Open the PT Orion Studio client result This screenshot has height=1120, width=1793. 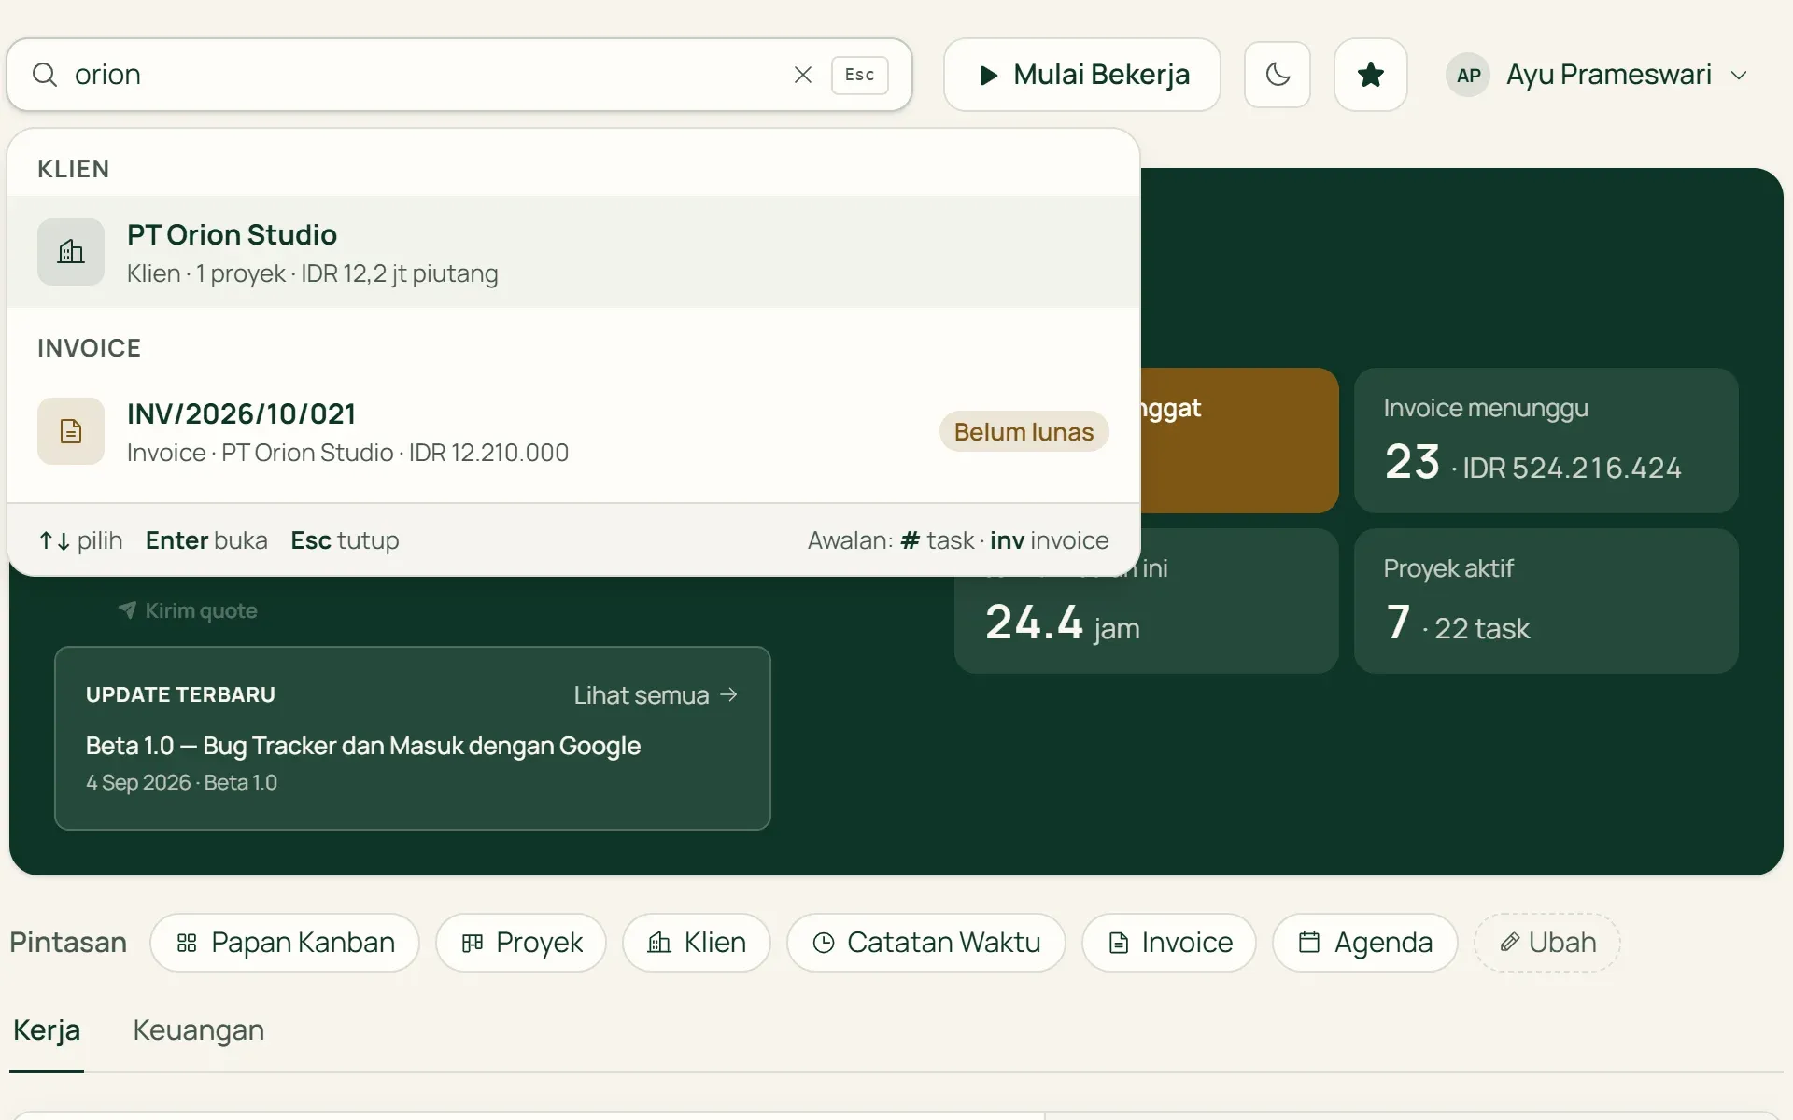[x=573, y=252]
